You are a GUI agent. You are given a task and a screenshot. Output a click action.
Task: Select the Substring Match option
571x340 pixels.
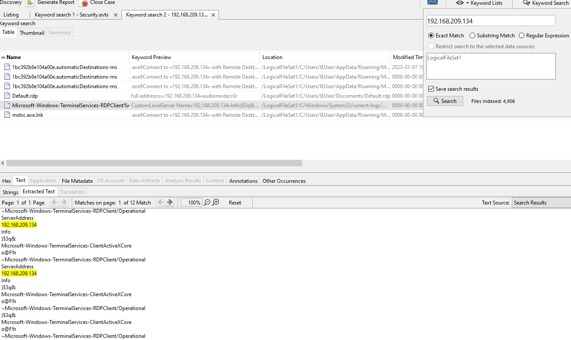(x=472, y=36)
